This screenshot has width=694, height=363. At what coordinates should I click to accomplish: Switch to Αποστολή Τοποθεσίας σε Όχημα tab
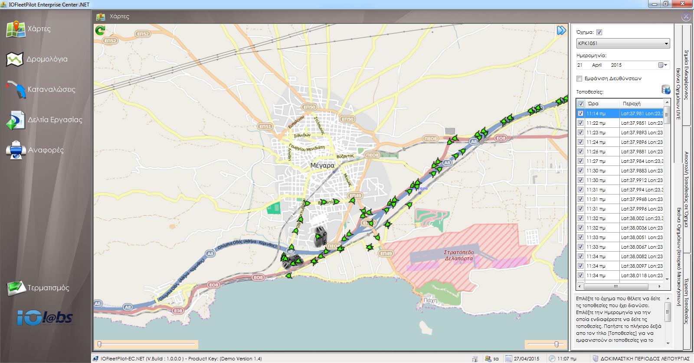pyautogui.click(x=687, y=189)
